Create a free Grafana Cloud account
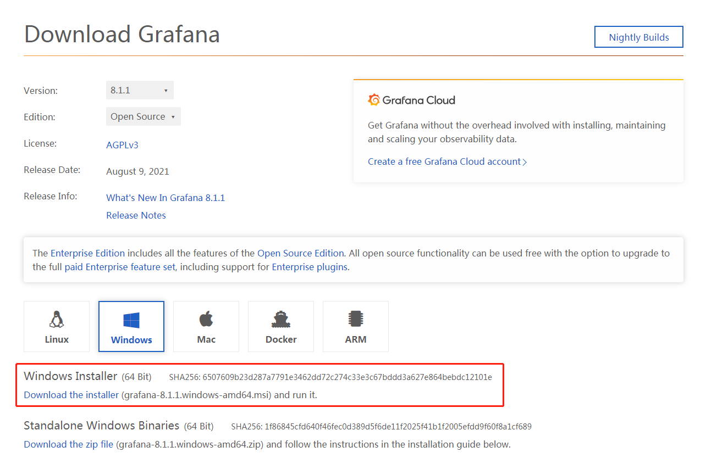Image resolution: width=717 pixels, height=458 pixels. (447, 161)
